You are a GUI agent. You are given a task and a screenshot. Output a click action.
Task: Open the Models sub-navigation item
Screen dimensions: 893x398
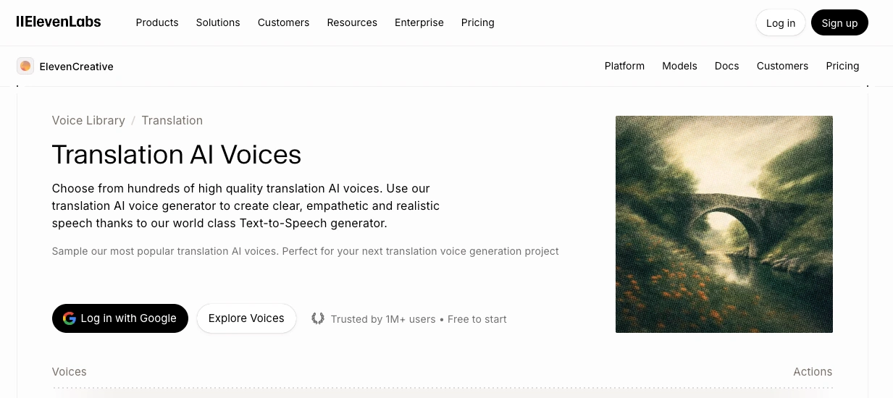(679, 66)
